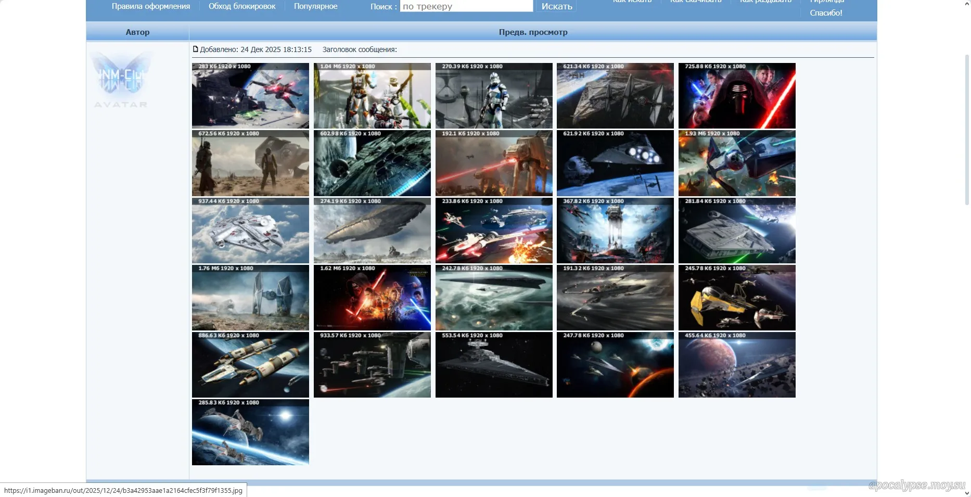The image size is (971, 497).
Task: Open the yellow Jedi starfighter 245.78 Кб thumbnail
Action: (737, 298)
